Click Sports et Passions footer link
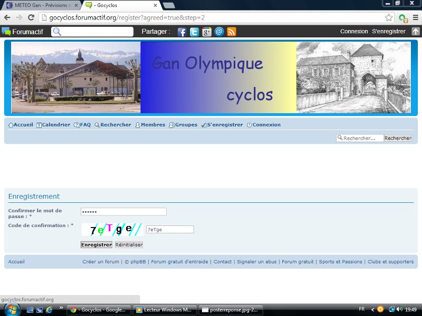The image size is (422, 316). coord(340,262)
